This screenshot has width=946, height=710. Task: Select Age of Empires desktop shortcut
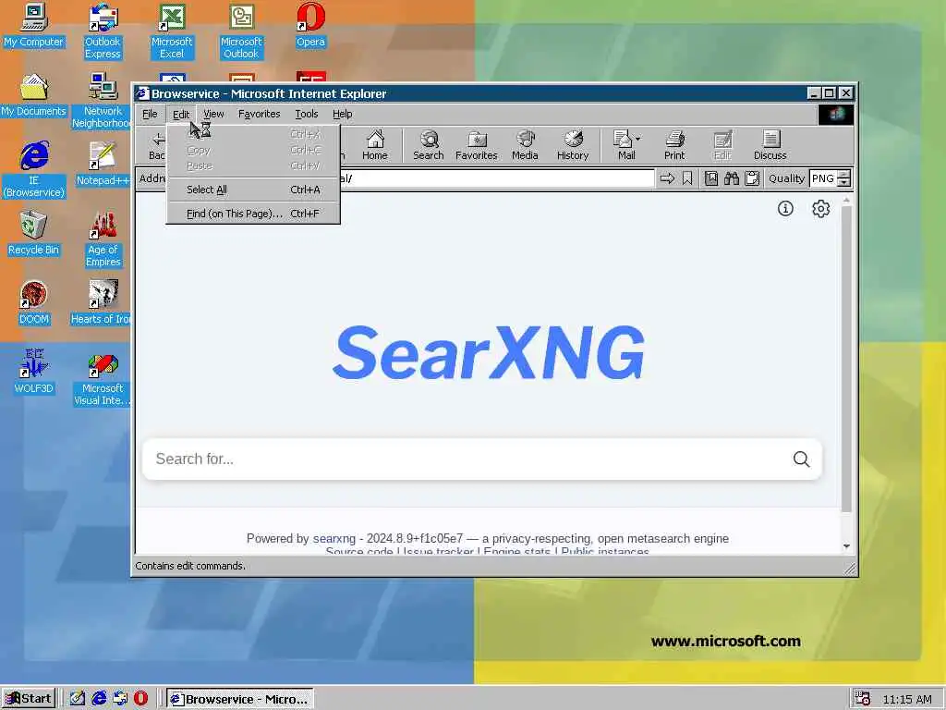pyautogui.click(x=103, y=239)
